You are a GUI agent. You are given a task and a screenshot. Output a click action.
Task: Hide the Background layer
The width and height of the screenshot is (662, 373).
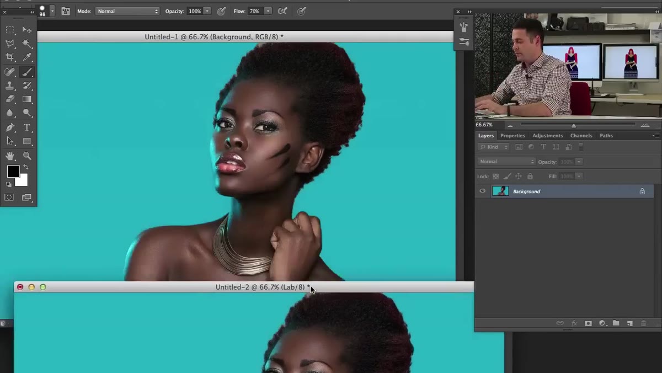[483, 191]
